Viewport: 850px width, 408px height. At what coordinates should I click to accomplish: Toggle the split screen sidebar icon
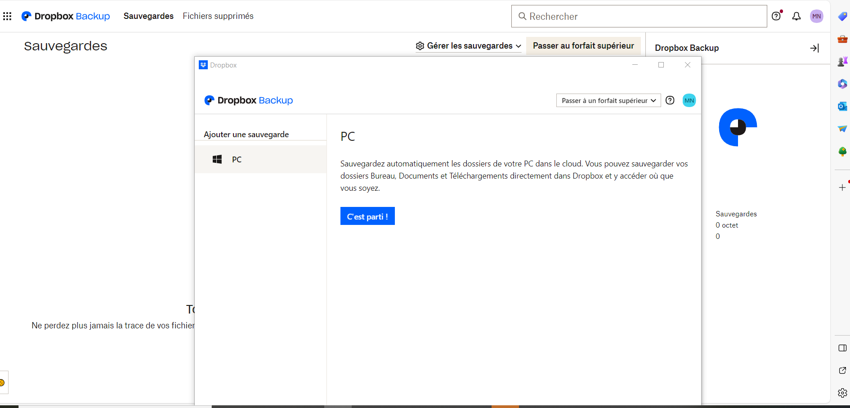coord(842,348)
